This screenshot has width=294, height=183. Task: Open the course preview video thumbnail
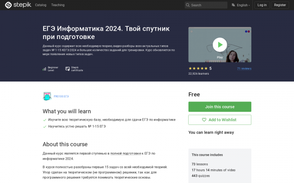tap(220, 44)
